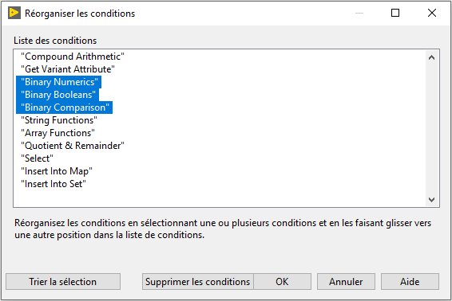Pick the "Select" condition entry
This screenshot has width=452, height=301.
pyautogui.click(x=37, y=158)
